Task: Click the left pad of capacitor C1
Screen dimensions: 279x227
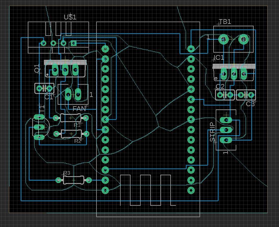Action: (x=39, y=88)
